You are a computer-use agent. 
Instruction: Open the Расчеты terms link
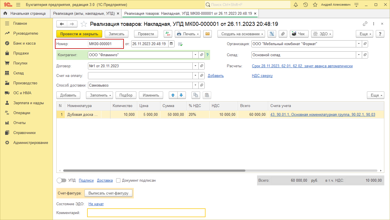(x=302, y=66)
